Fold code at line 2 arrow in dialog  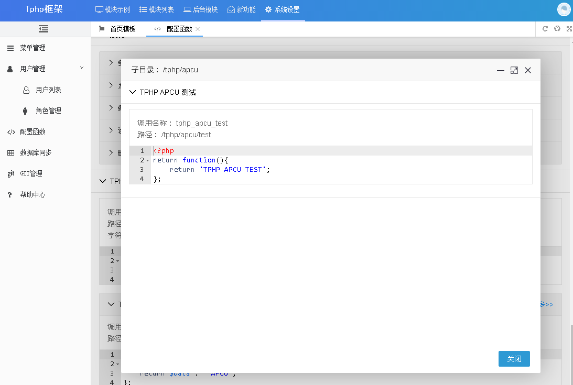[x=148, y=160]
